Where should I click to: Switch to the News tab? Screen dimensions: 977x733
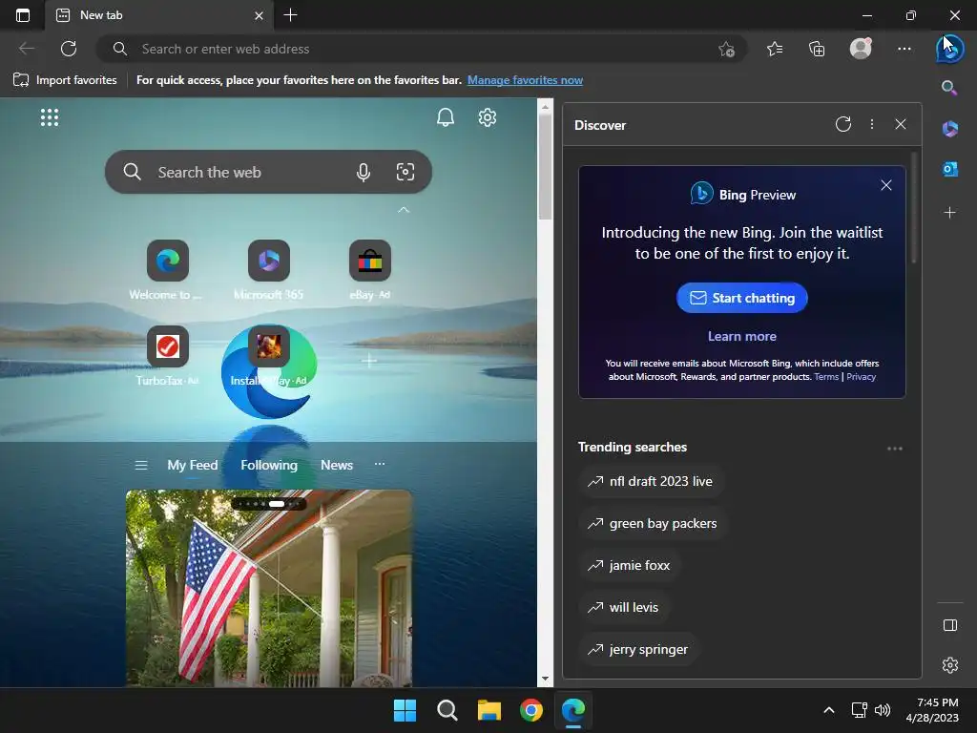tap(337, 465)
